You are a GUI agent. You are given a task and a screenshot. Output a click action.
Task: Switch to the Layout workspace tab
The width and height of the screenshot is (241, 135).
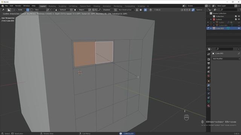pyautogui.click(x=43, y=6)
